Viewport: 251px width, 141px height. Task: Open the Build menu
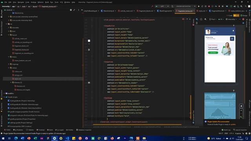point(47,2)
